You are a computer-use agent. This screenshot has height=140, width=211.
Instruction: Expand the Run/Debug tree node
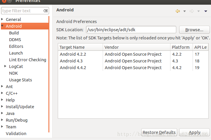(x=2, y=120)
